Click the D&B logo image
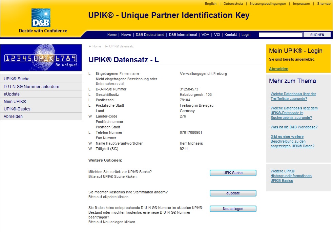This screenshot has height=232, width=333. click(41, 18)
